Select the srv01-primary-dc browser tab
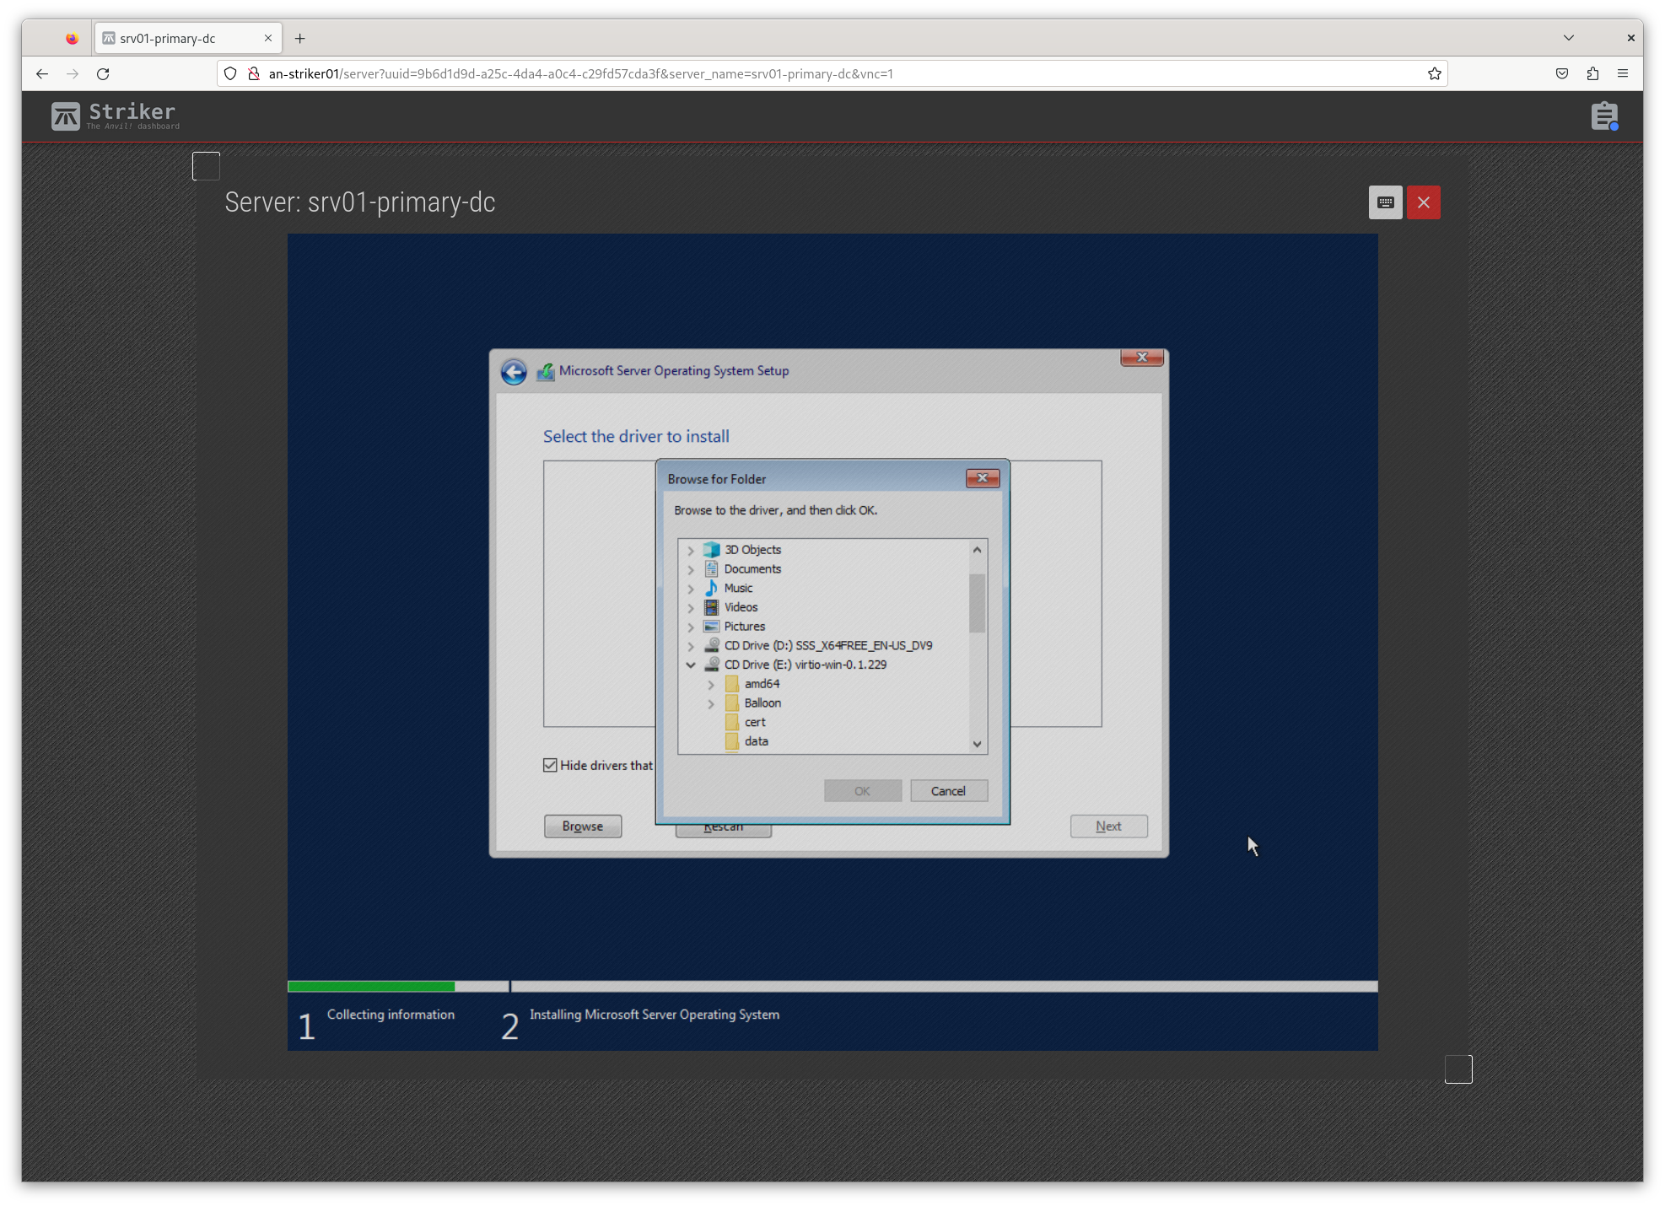1665x1206 pixels. pyautogui.click(x=187, y=38)
